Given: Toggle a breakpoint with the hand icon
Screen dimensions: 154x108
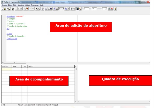Looking at the screenshot, I should pyautogui.click(x=72, y=9).
